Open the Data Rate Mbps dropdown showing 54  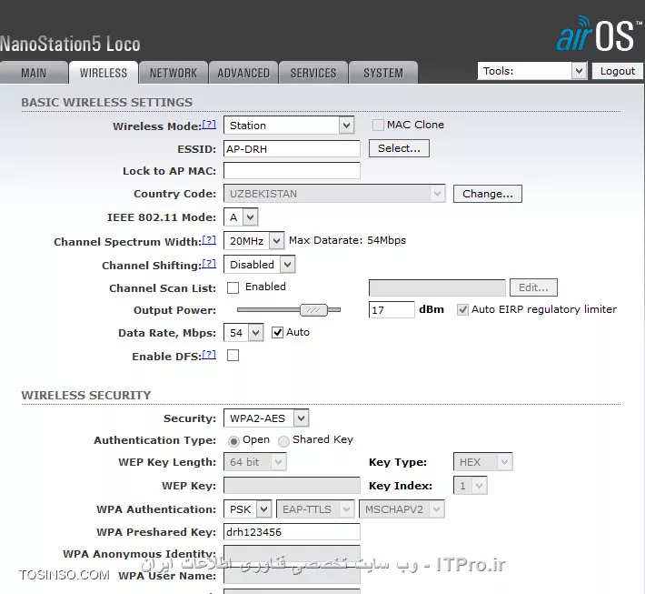[x=243, y=332]
